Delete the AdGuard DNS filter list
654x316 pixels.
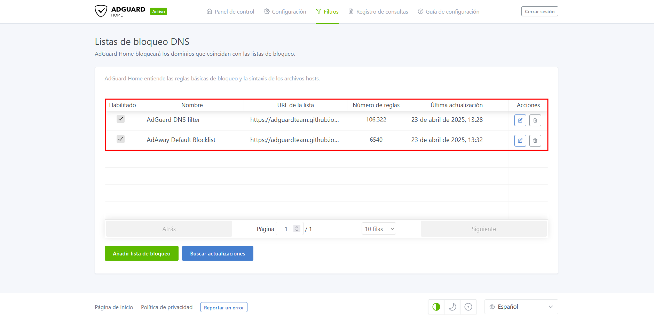(535, 120)
